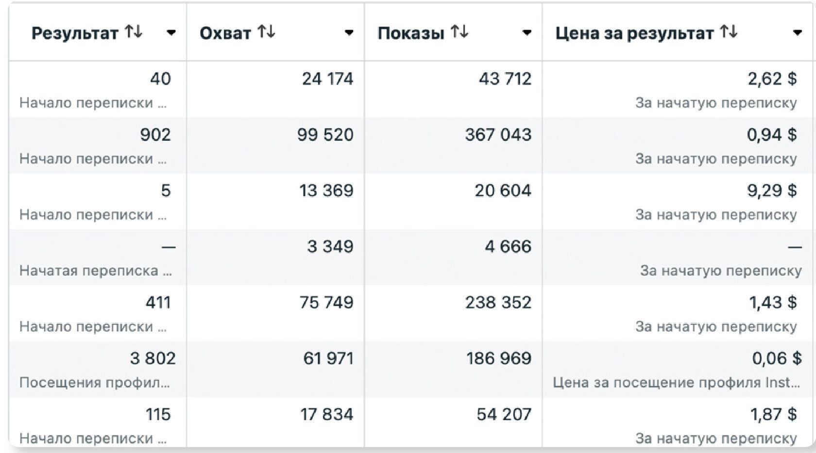Sort table by Показы column arrows
Image resolution: width=816 pixels, height=453 pixels.
click(459, 32)
